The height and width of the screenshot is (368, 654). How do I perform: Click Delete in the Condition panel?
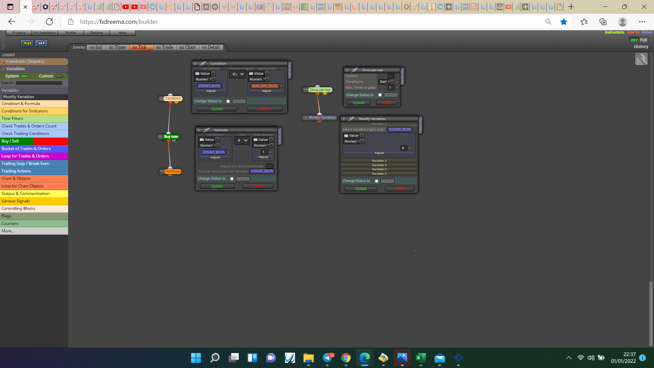pyautogui.click(x=265, y=109)
